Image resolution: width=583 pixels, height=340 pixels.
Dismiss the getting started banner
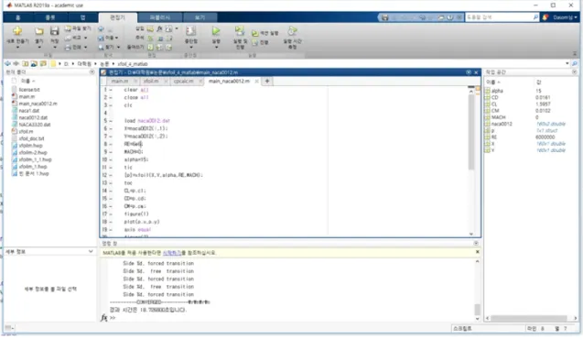click(x=478, y=252)
